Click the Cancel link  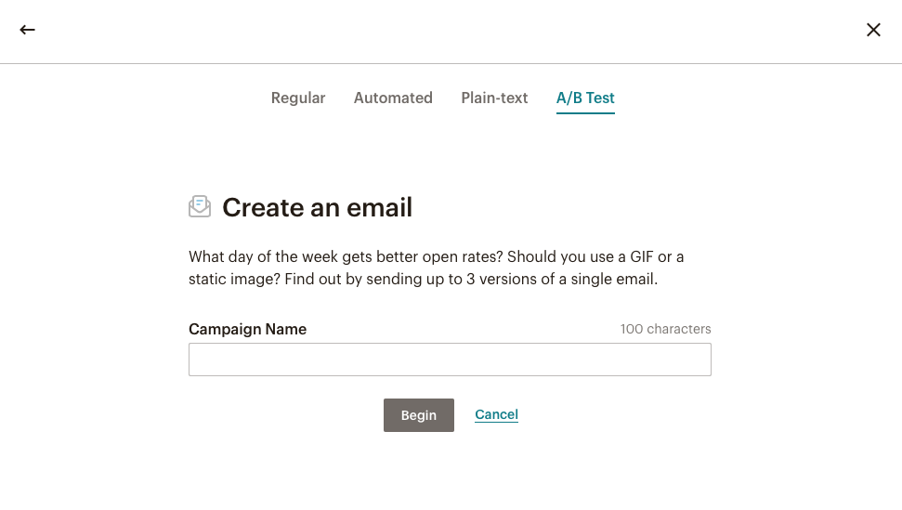tap(496, 414)
